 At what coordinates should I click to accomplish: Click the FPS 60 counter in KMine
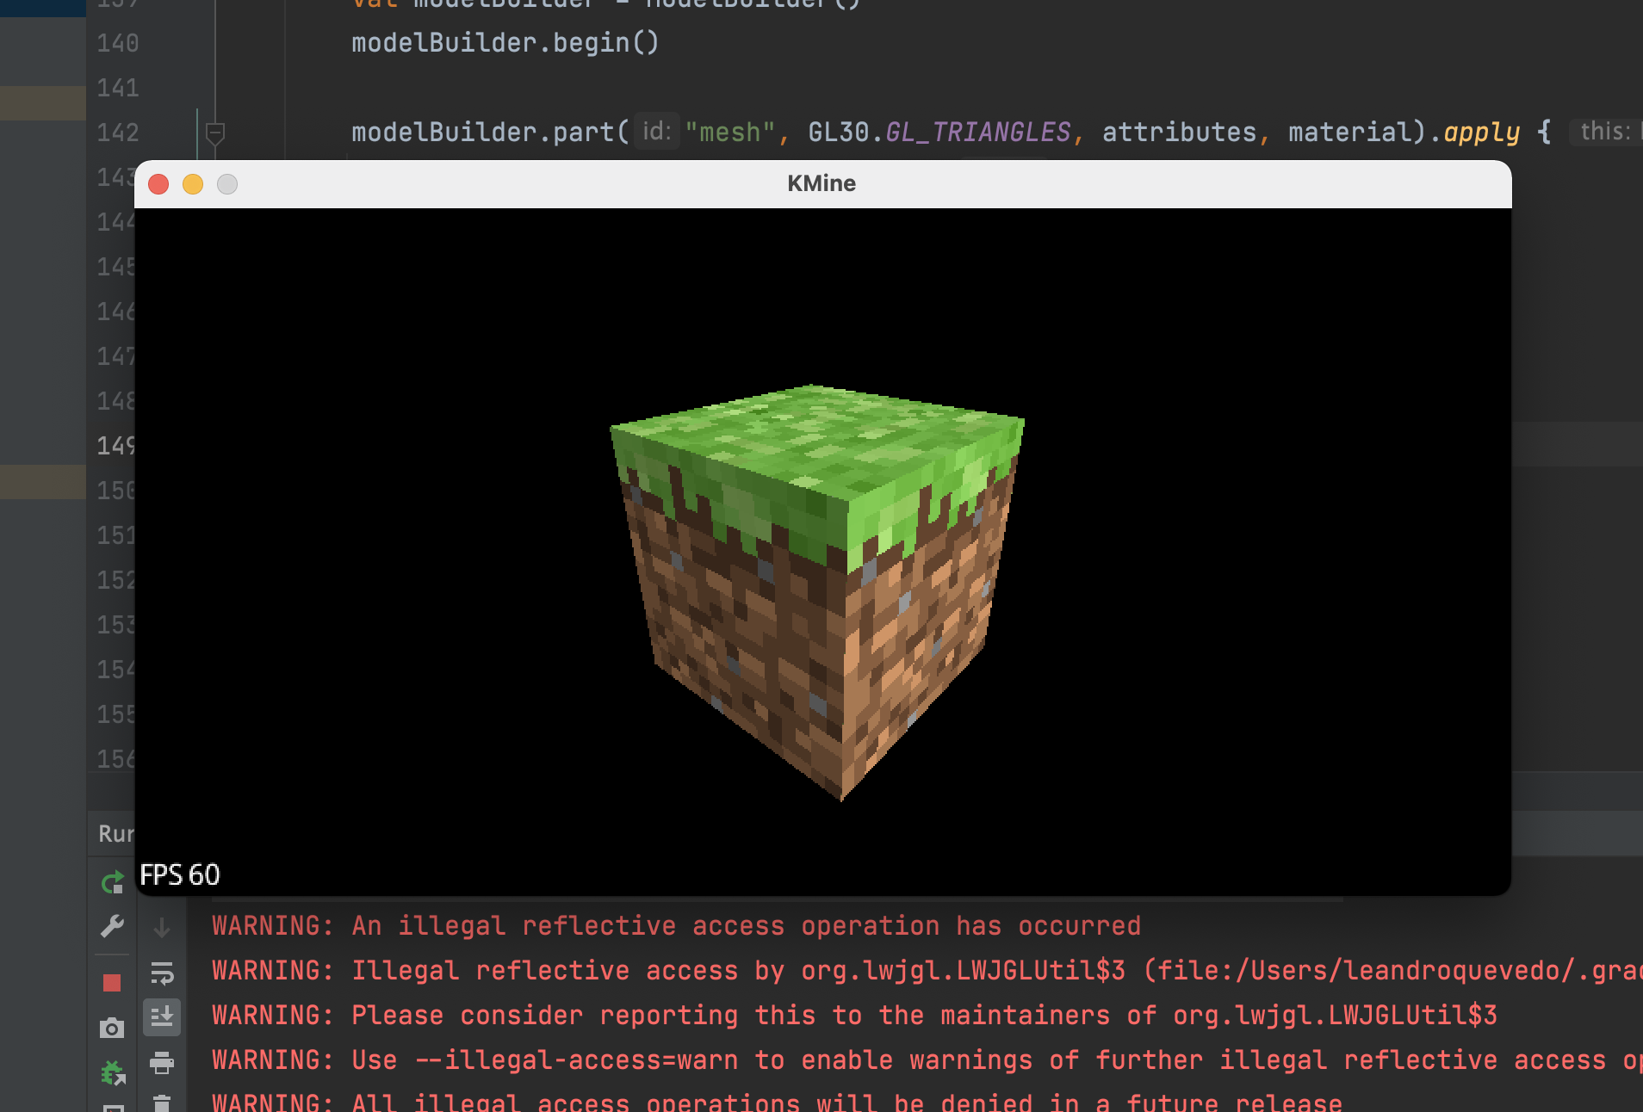(x=180, y=874)
